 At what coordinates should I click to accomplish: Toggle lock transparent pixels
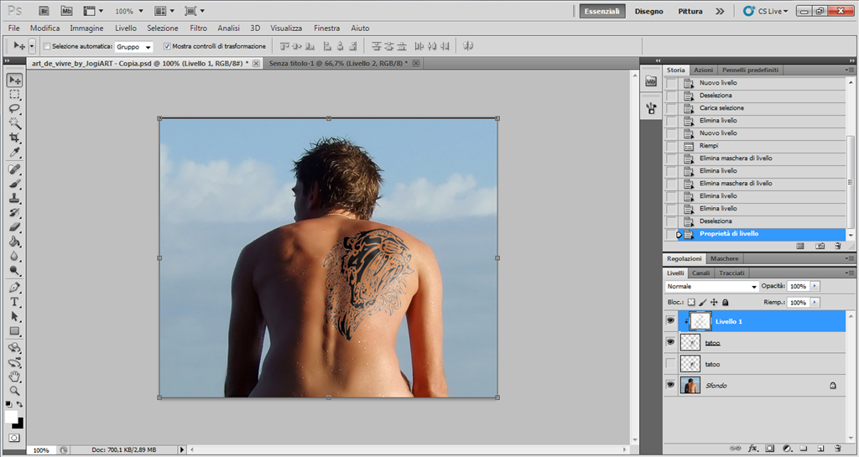tap(691, 302)
